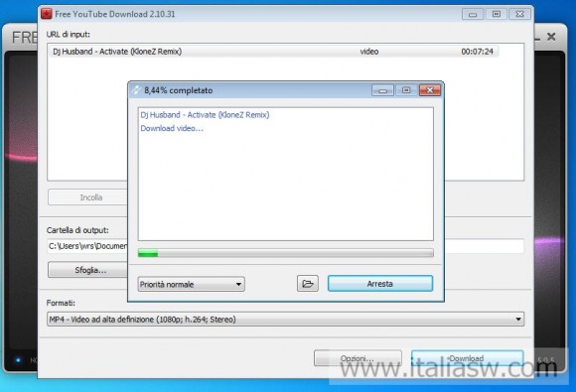The width and height of the screenshot is (576, 392).
Task: Click the progress dialog title bar icon
Action: [x=136, y=90]
